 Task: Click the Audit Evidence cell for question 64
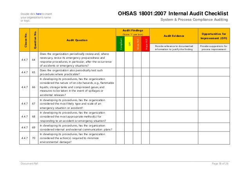coord(174,60)
